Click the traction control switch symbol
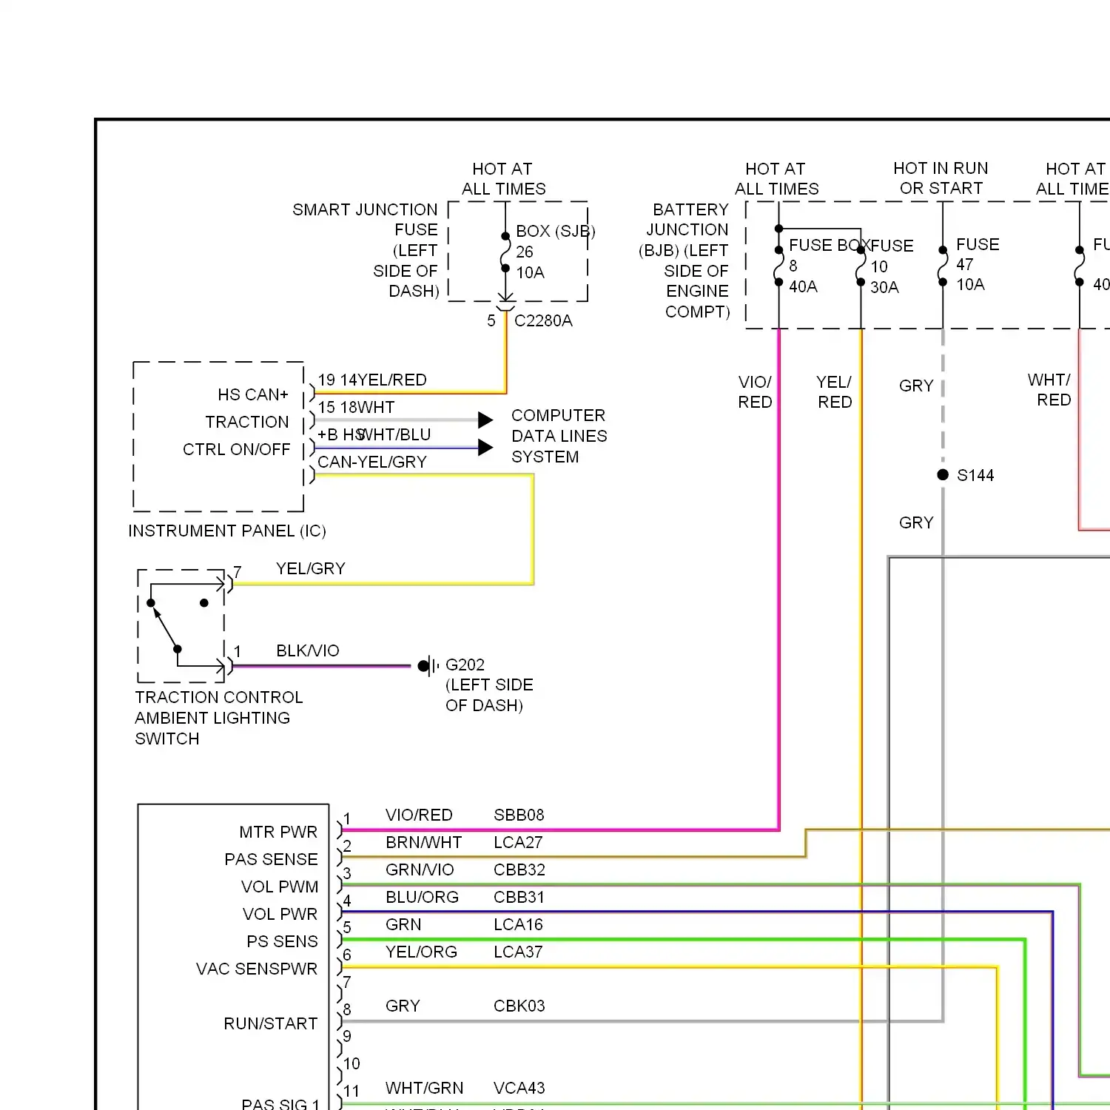 [x=181, y=626]
